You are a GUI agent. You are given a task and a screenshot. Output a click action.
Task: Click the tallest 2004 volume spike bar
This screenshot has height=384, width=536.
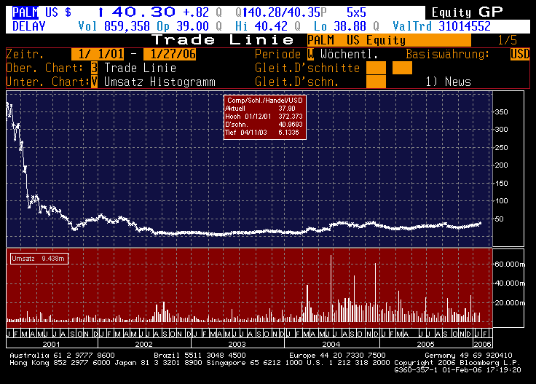(x=331, y=289)
